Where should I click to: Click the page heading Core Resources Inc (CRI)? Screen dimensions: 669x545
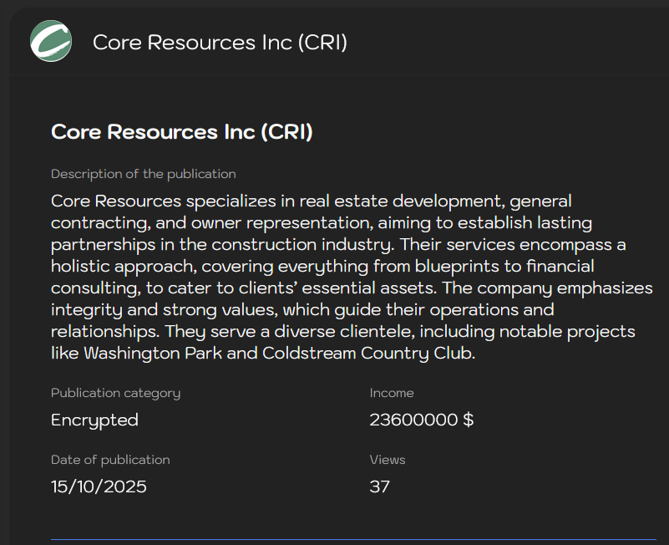180,132
